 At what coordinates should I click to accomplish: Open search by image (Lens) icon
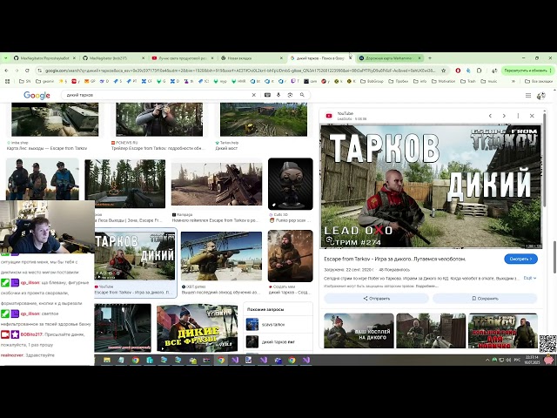(290, 95)
